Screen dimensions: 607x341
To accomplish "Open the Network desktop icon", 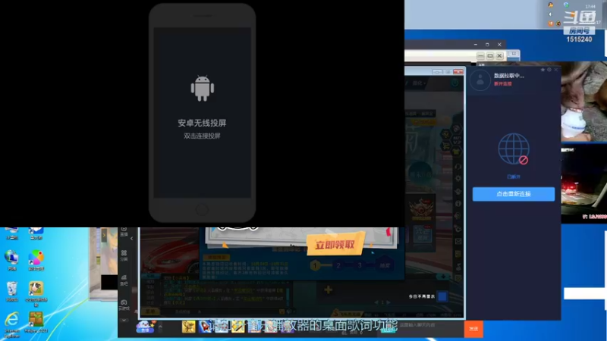I will [x=12, y=260].
